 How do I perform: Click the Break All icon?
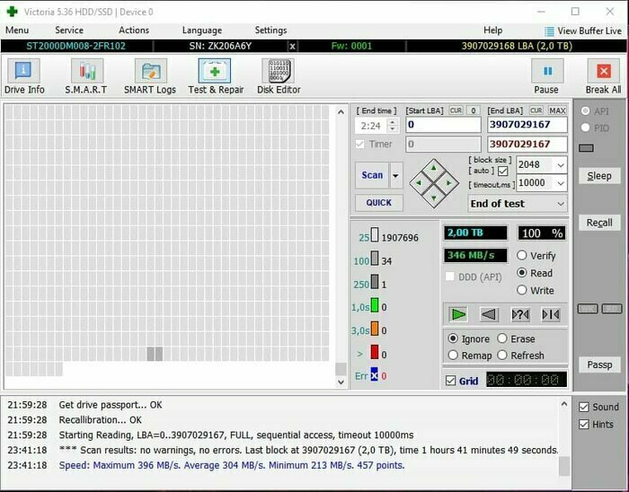coord(603,71)
